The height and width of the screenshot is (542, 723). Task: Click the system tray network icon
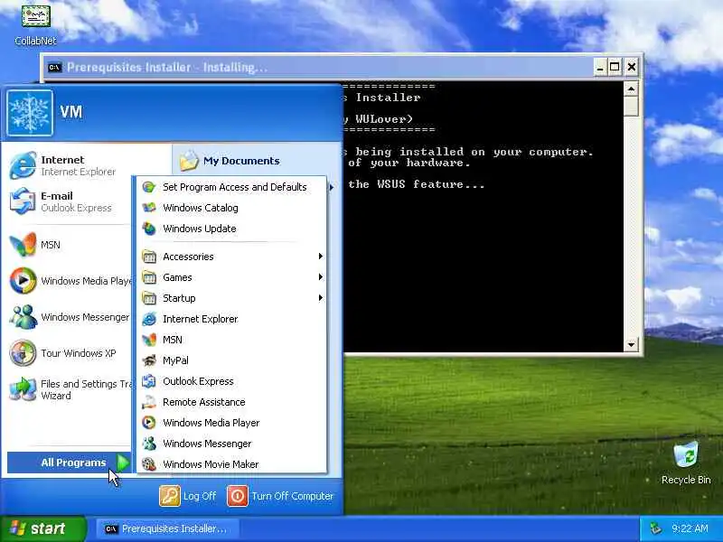pyautogui.click(x=655, y=528)
